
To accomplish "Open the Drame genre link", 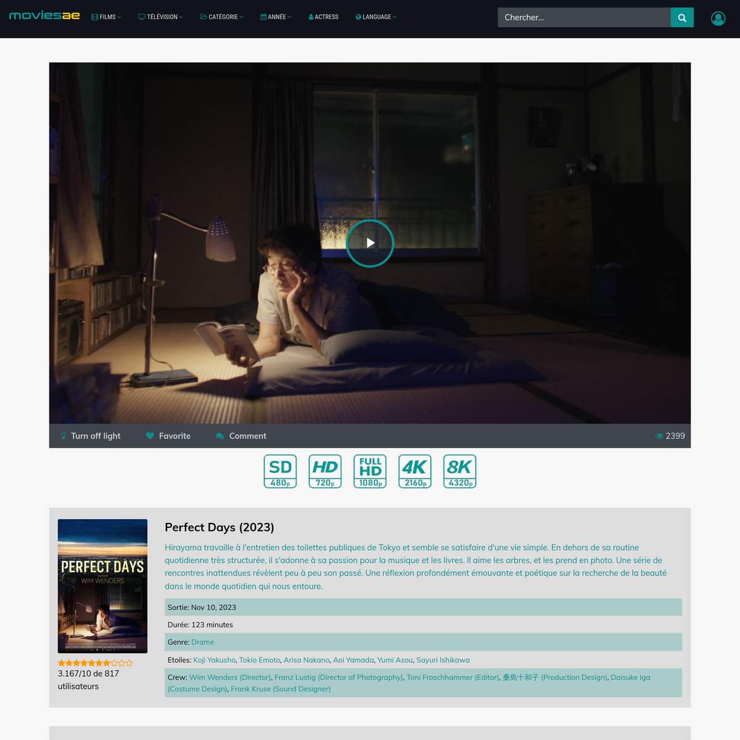I will coord(203,642).
